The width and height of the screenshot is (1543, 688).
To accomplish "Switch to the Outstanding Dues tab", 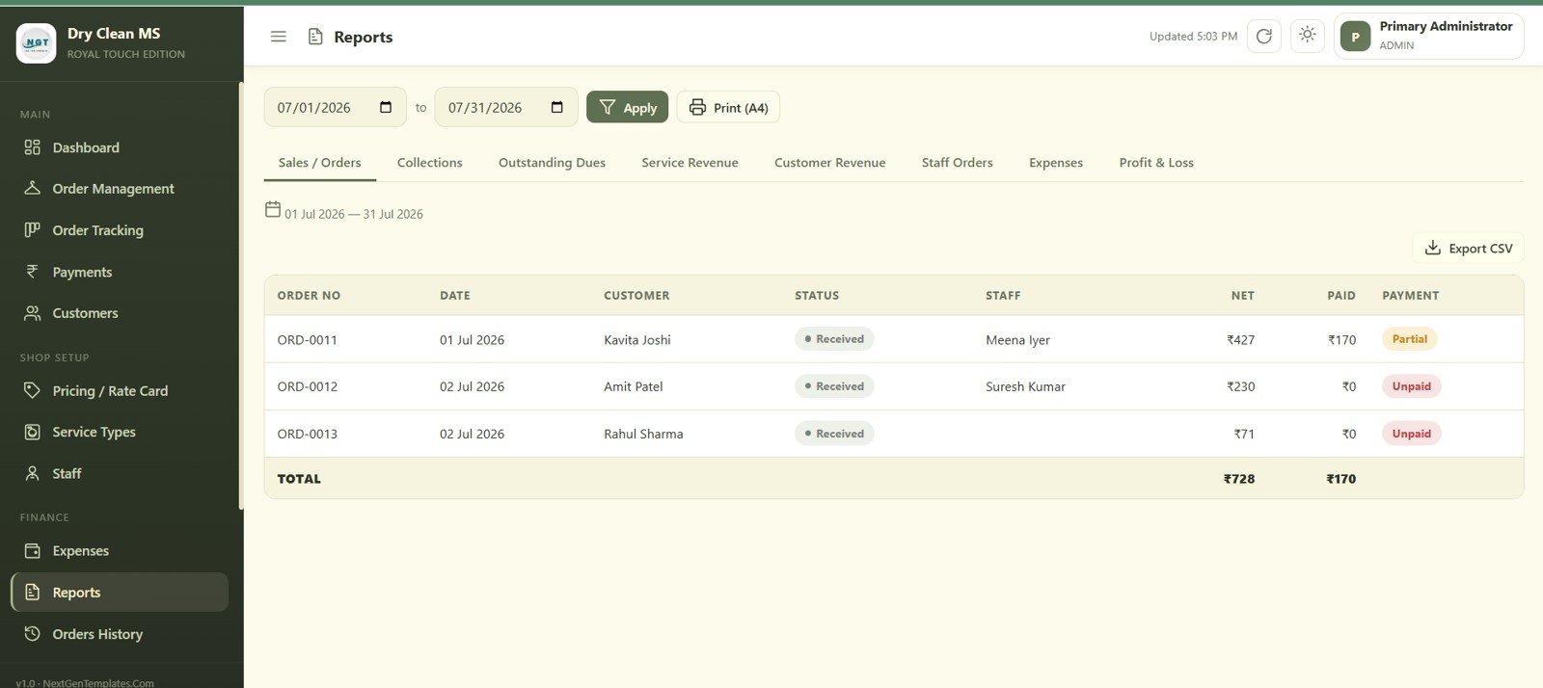I will (552, 163).
